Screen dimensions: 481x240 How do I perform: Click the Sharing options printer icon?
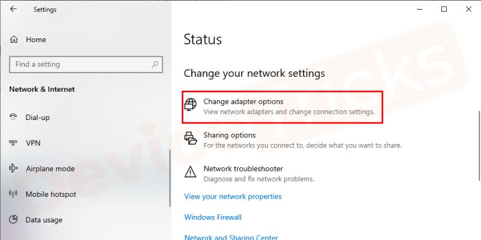click(191, 139)
